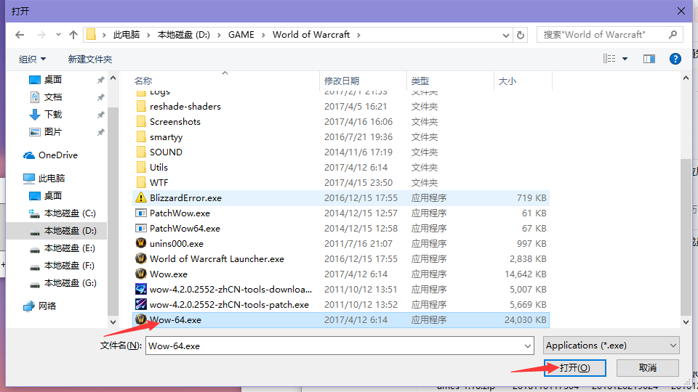This screenshot has width=698, height=392.
Task: Select Wow.exe application icon
Action: pos(140,274)
